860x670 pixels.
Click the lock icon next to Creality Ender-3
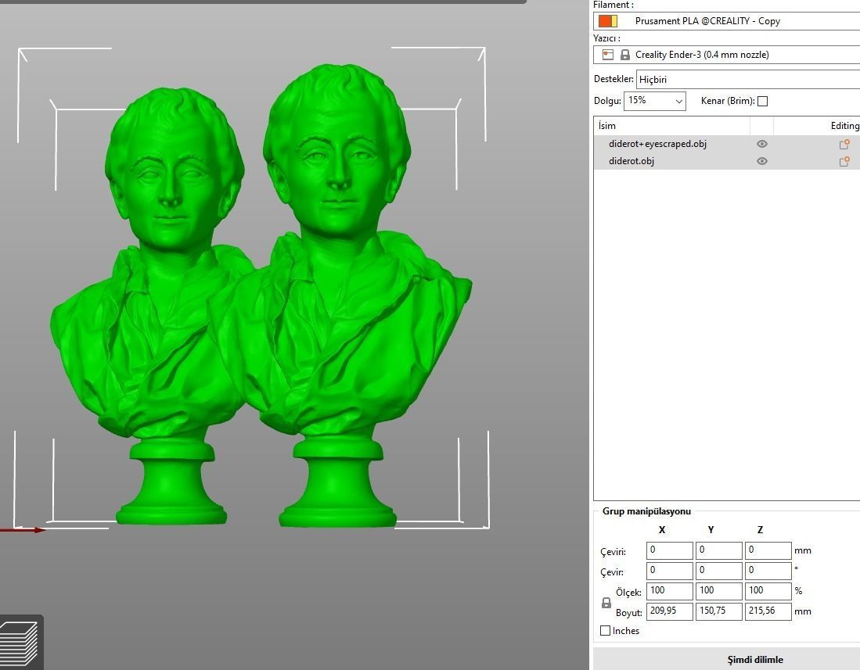624,55
